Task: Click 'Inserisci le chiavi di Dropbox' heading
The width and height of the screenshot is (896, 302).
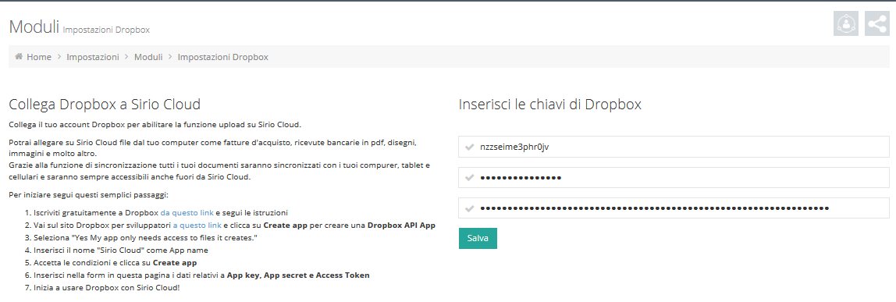Action: click(549, 105)
